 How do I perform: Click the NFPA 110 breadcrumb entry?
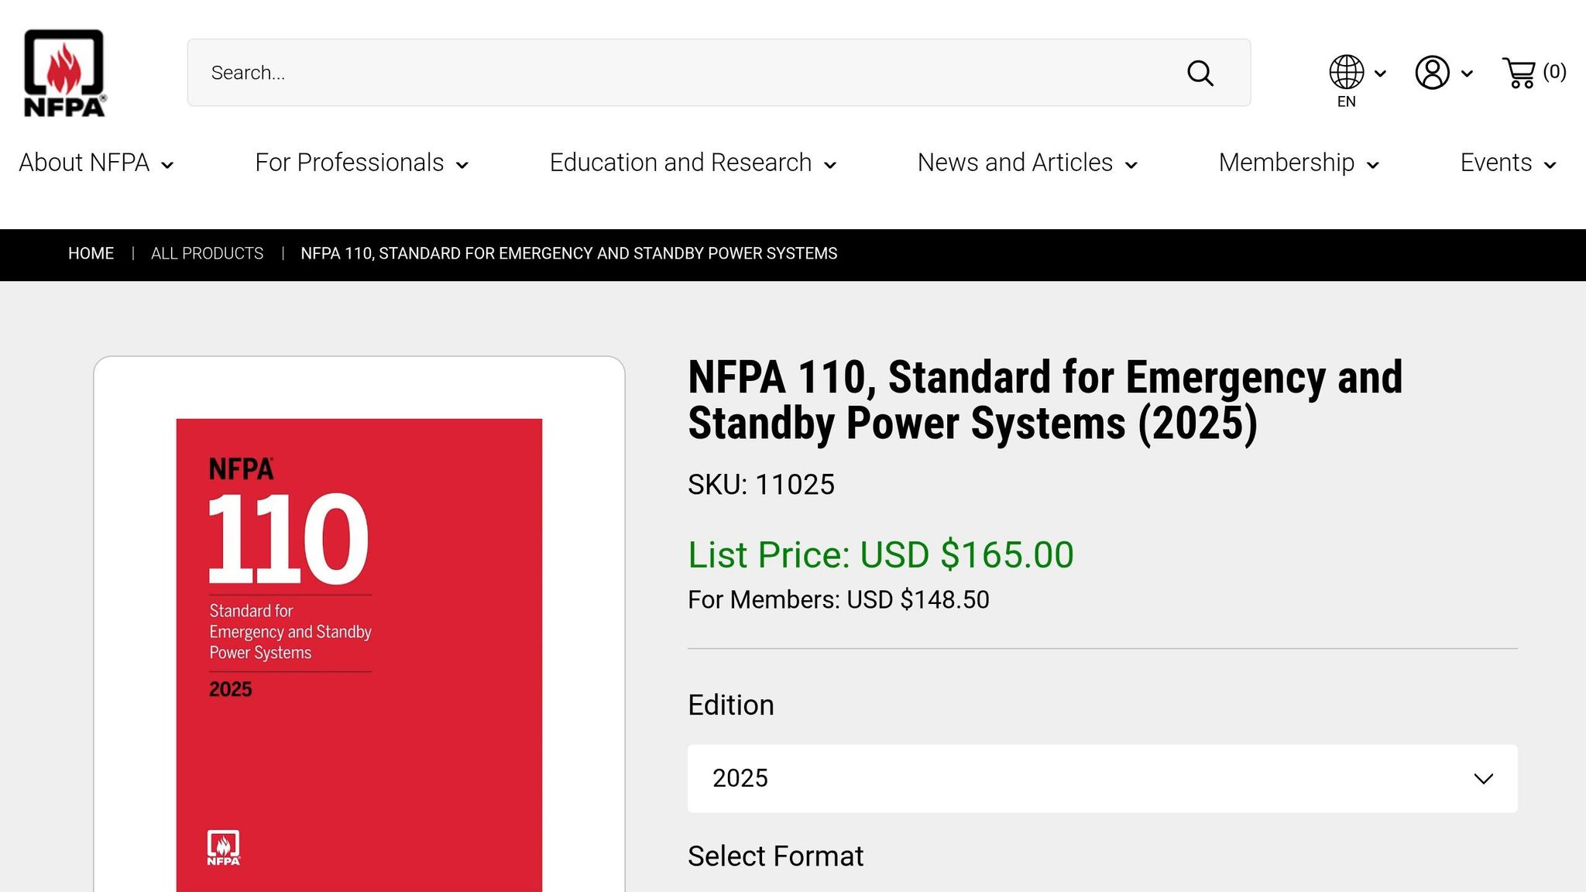tap(568, 254)
